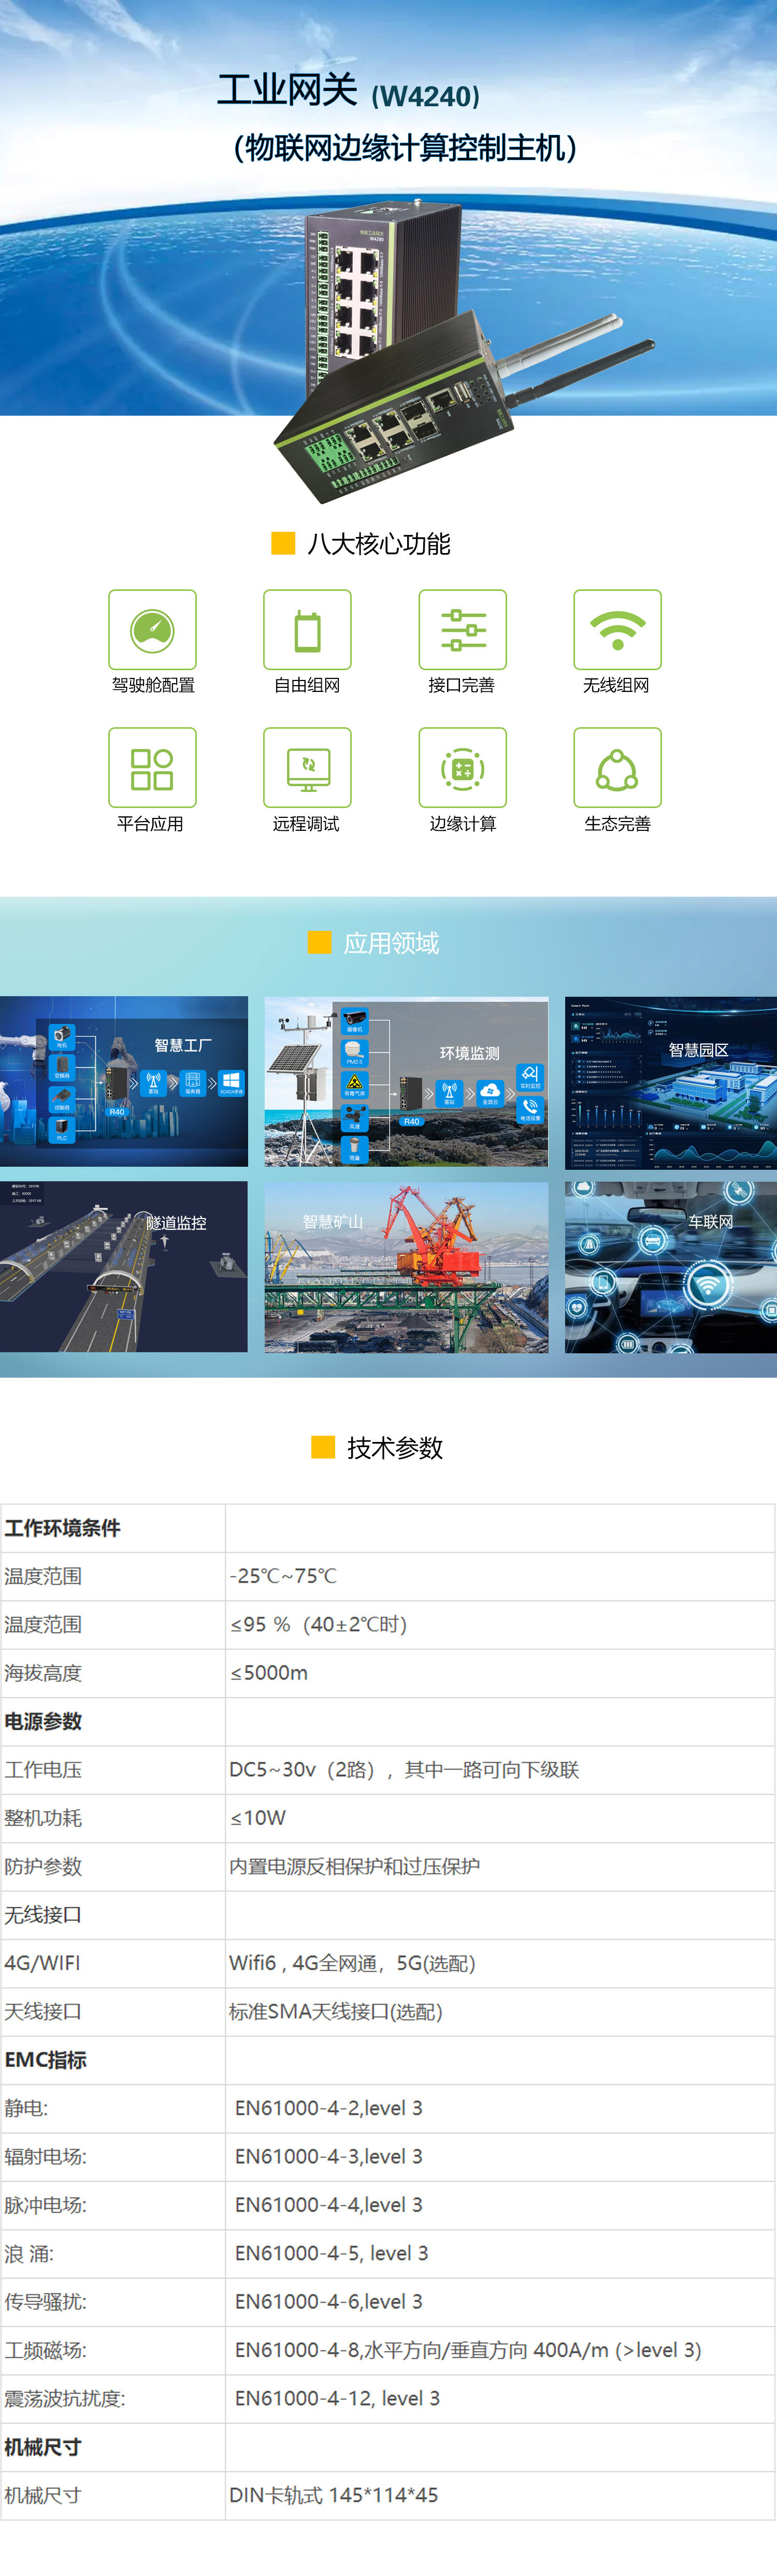
Task: Click the 生态完善 connected-nodes icon
Action: (x=617, y=767)
